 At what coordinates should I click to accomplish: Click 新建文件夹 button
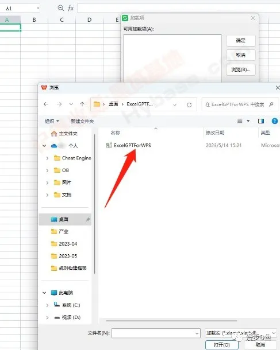(x=82, y=121)
